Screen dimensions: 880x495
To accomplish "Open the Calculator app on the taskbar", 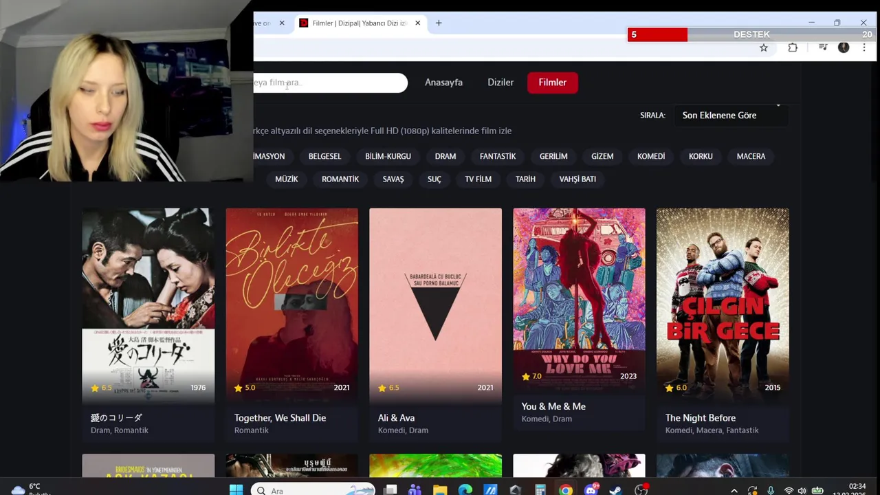I will point(540,490).
